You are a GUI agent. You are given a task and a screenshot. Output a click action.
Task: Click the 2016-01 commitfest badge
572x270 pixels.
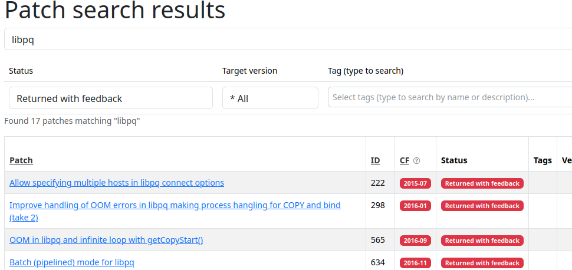(415, 206)
